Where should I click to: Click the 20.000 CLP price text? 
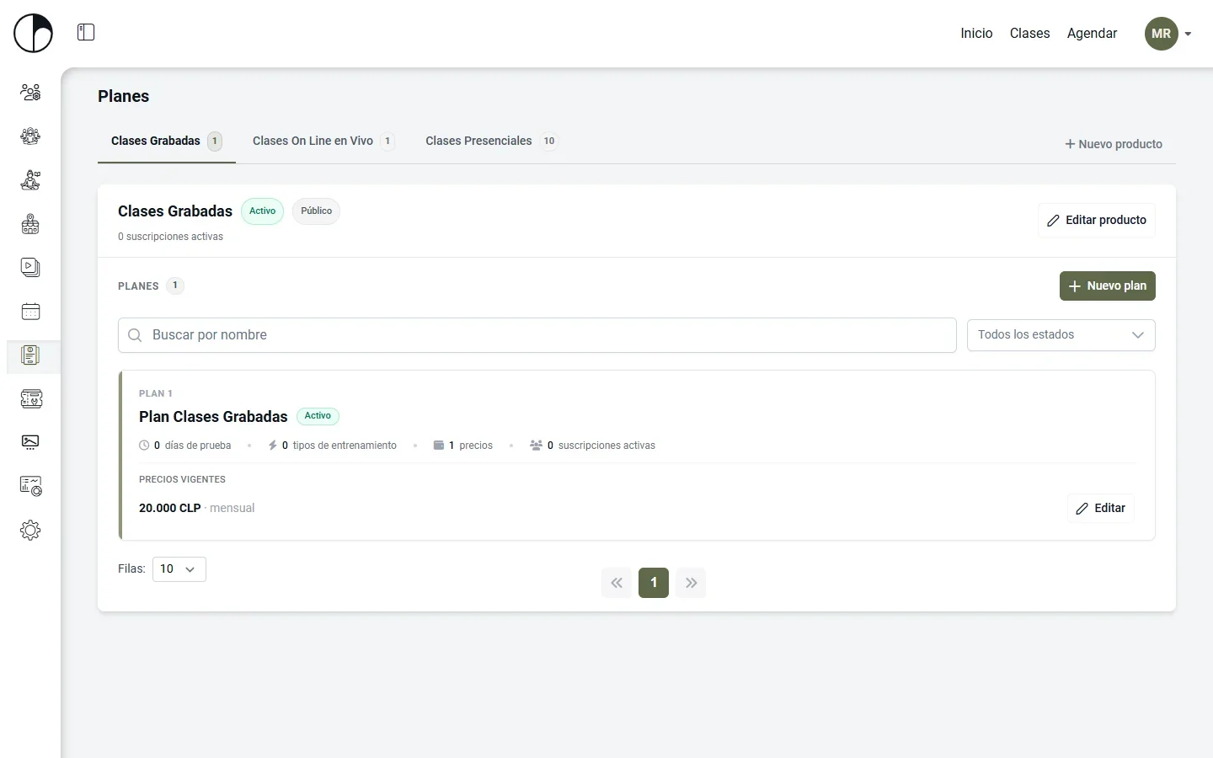170,509
